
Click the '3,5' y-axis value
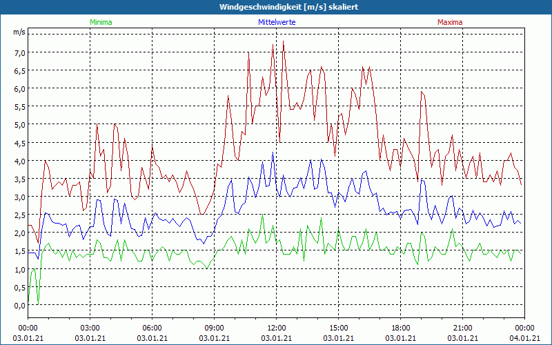(20, 179)
